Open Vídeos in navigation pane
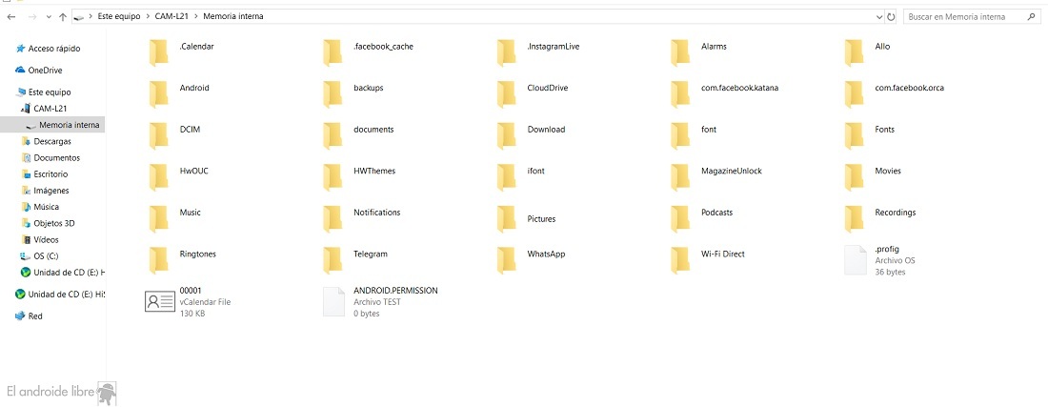Screen dimensions: 1048x407 tap(40, 239)
